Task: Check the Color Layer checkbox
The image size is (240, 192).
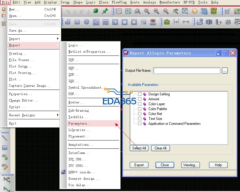Action: click(140, 104)
